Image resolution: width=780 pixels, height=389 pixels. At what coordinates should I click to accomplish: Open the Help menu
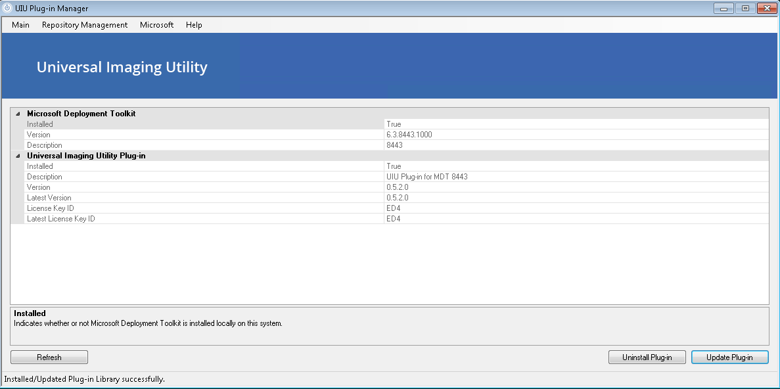(x=194, y=25)
